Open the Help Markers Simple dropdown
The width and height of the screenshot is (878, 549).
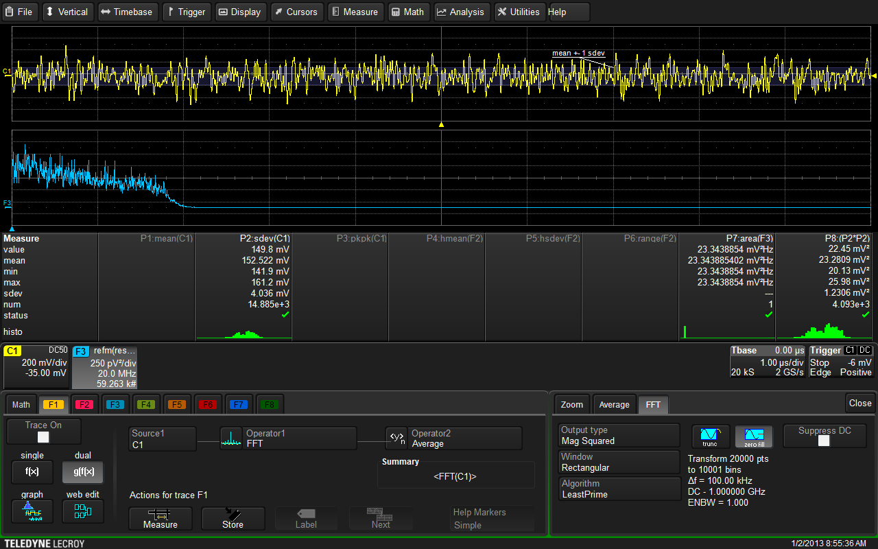492,519
